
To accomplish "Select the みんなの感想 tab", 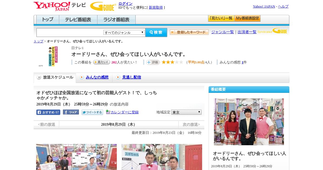I will (x=97, y=77).
